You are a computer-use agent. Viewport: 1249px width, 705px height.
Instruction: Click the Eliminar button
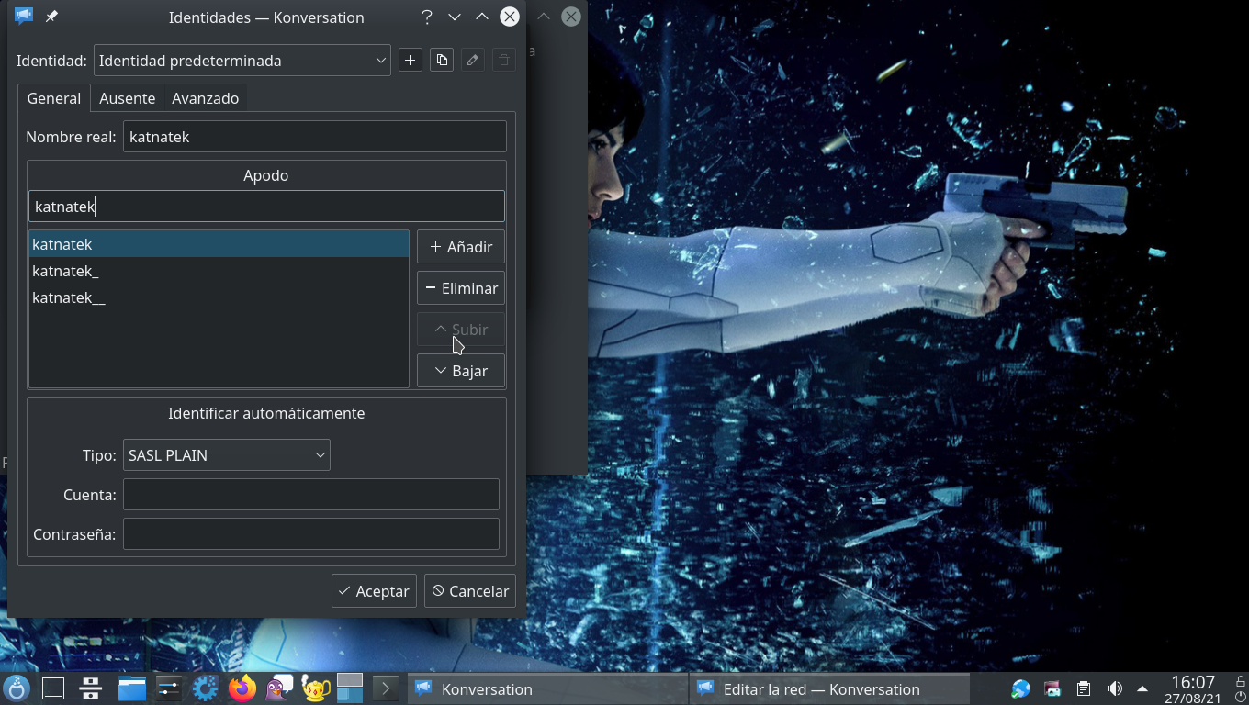pos(461,288)
